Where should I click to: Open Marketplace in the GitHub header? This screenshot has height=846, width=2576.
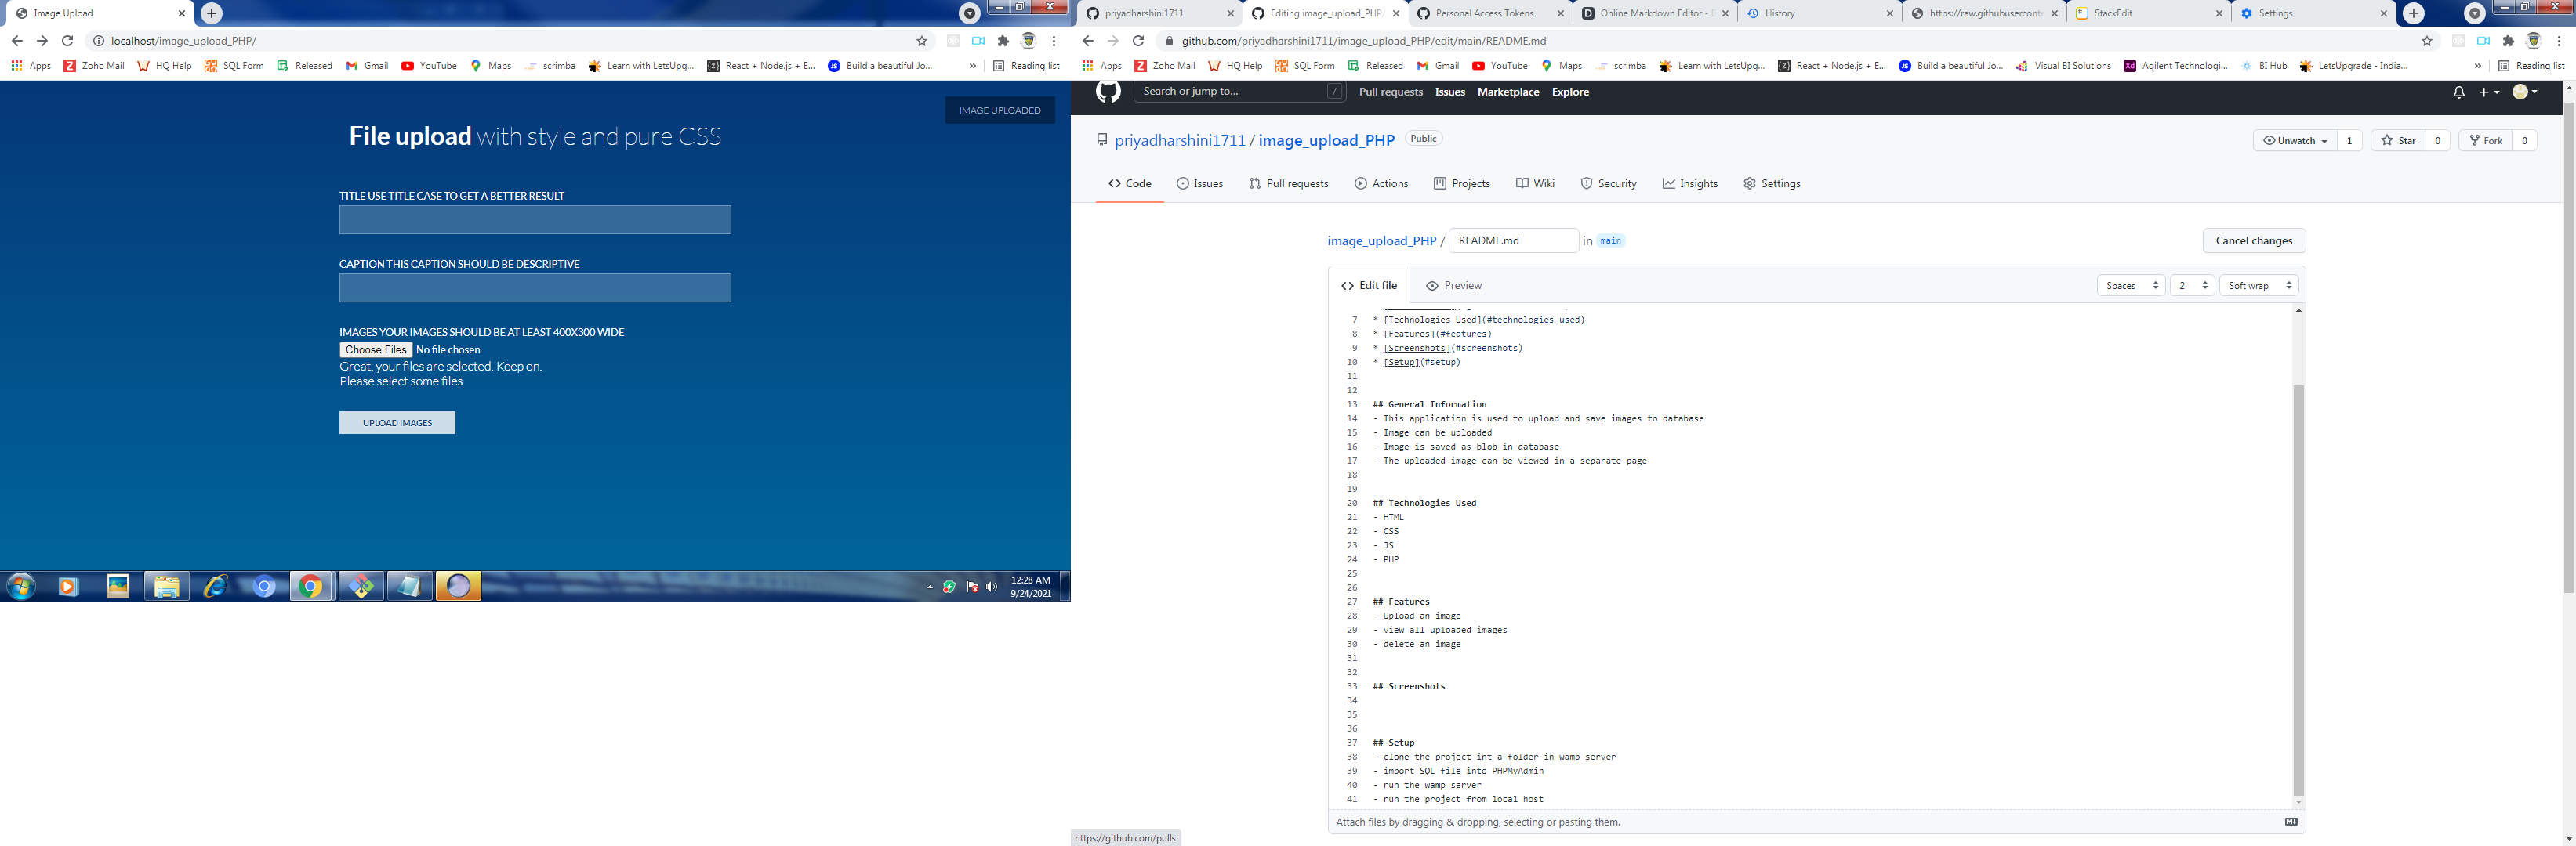tap(1508, 92)
